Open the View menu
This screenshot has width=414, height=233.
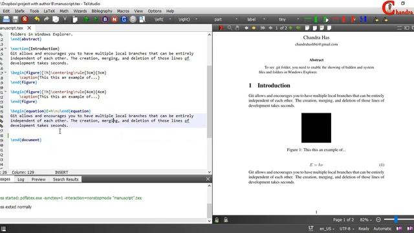(138, 11)
